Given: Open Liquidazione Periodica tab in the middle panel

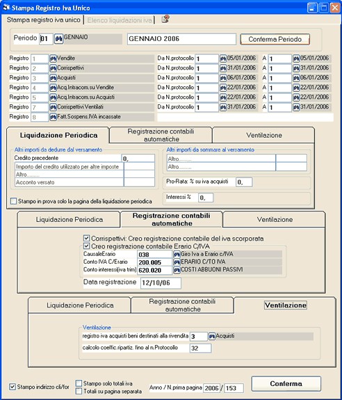Looking at the screenshot, I should (x=69, y=220).
